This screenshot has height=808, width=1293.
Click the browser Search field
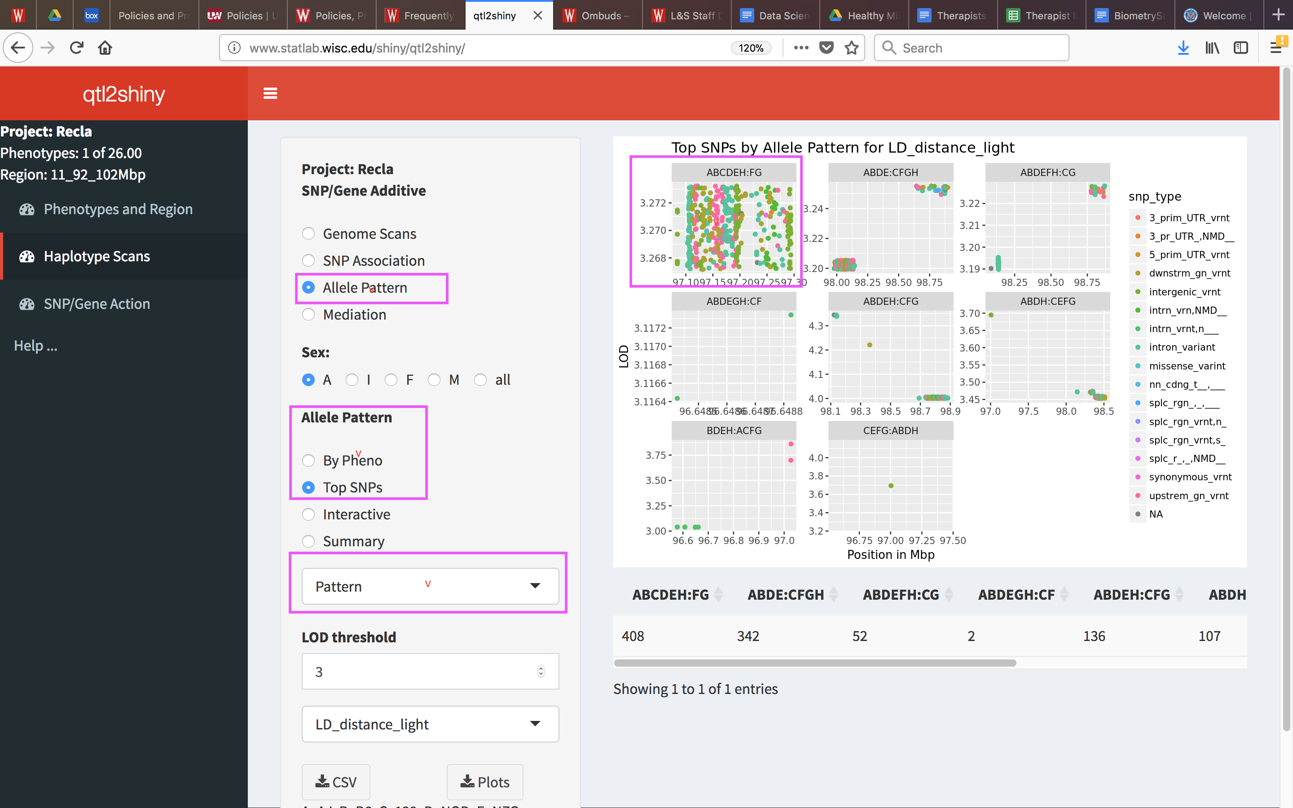(x=972, y=48)
